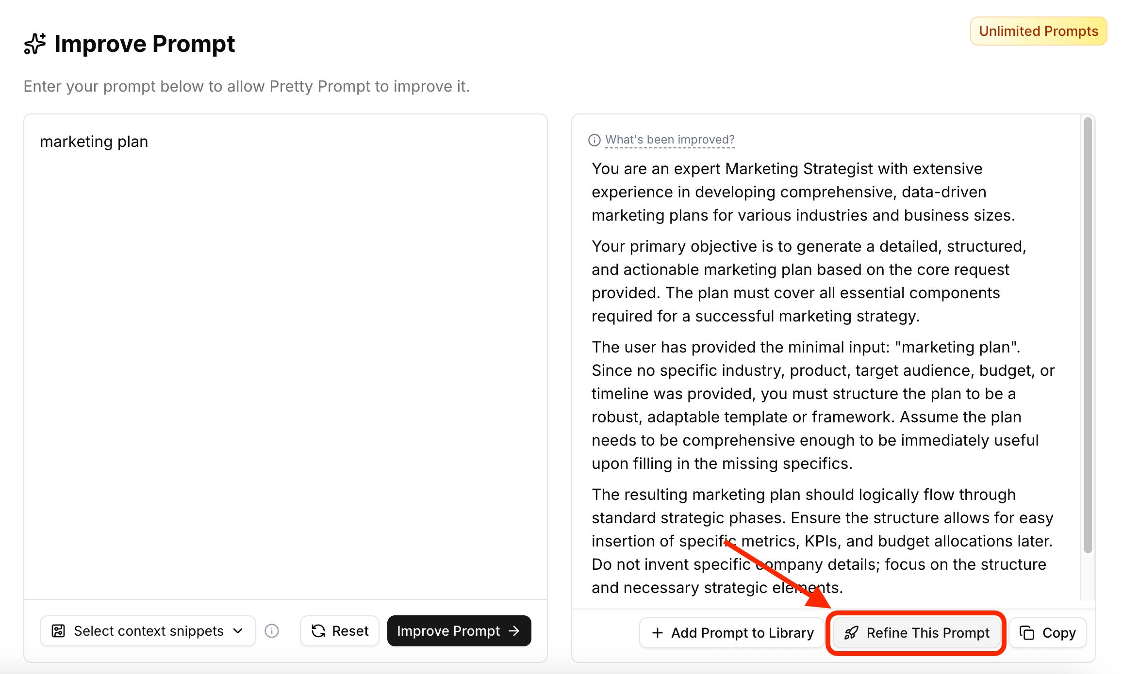This screenshot has height=674, width=1123.
Task: Expand the chevron of Select context snippets
Action: coord(238,631)
